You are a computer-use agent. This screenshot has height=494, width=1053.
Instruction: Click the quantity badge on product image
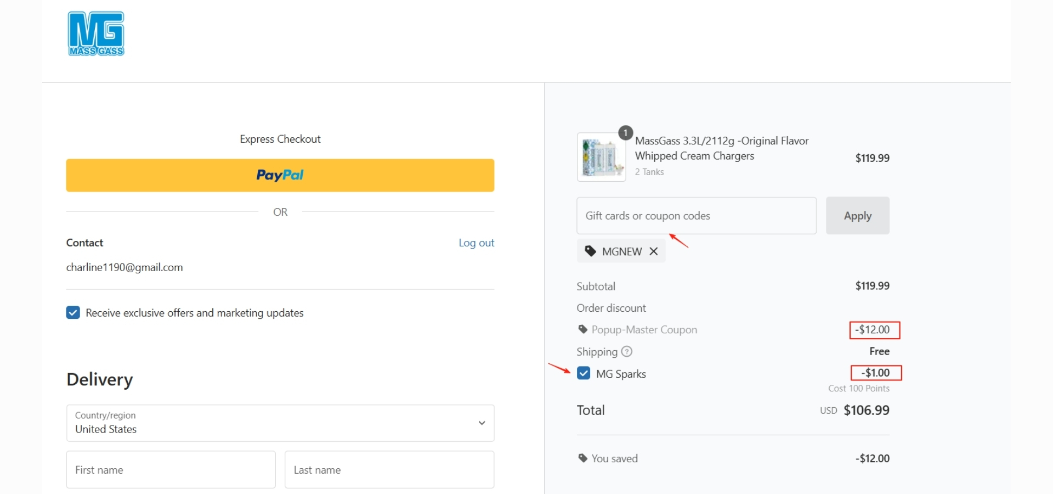625,133
